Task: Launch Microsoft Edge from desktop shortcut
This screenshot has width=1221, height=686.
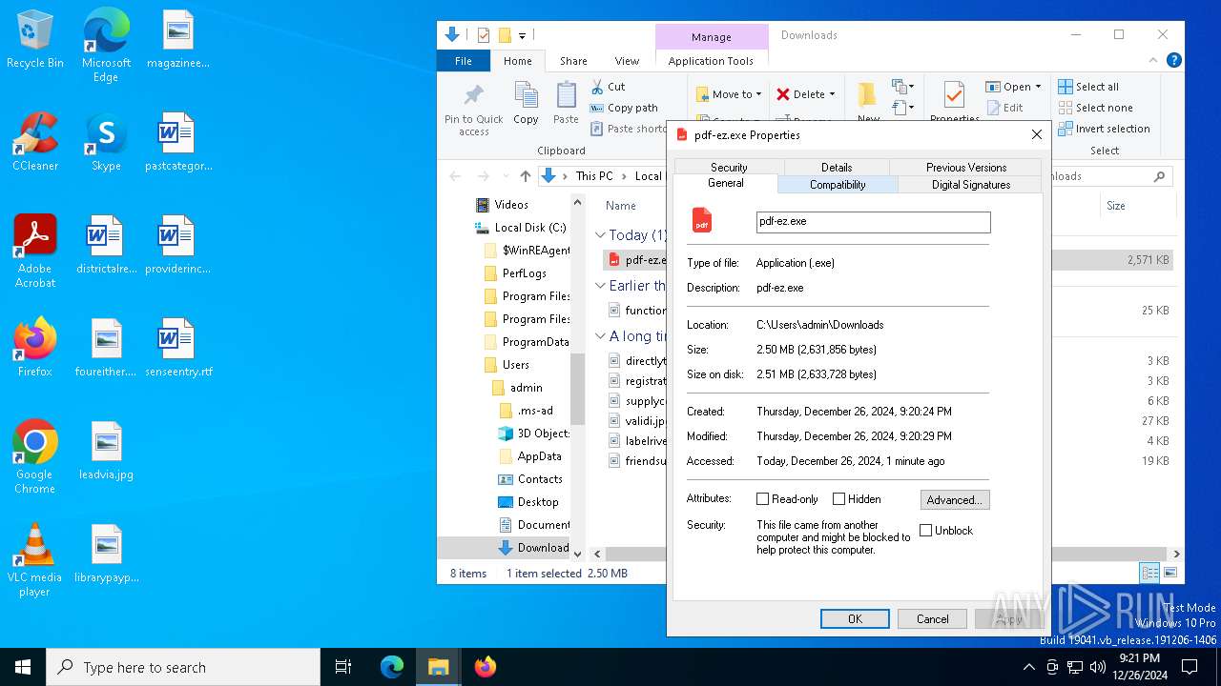Action: [106, 46]
